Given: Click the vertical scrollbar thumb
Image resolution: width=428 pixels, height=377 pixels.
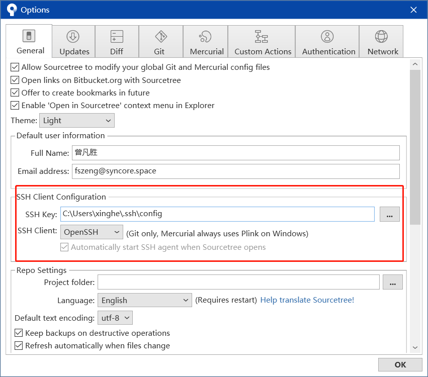Looking at the screenshot, I should coord(415,147).
